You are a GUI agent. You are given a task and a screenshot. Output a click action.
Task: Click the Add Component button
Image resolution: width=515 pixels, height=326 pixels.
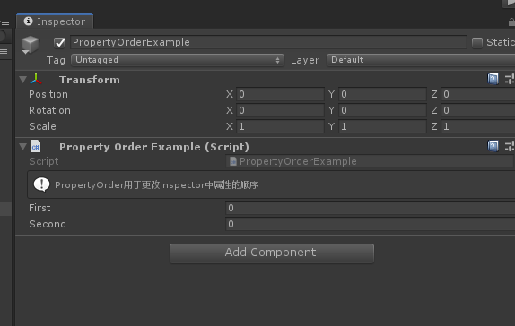pos(272,253)
